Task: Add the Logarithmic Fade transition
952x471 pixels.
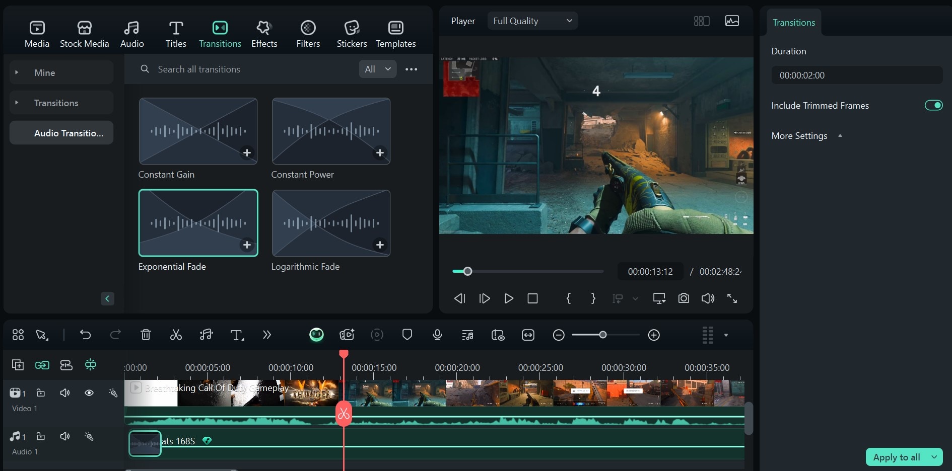Action: (x=380, y=245)
